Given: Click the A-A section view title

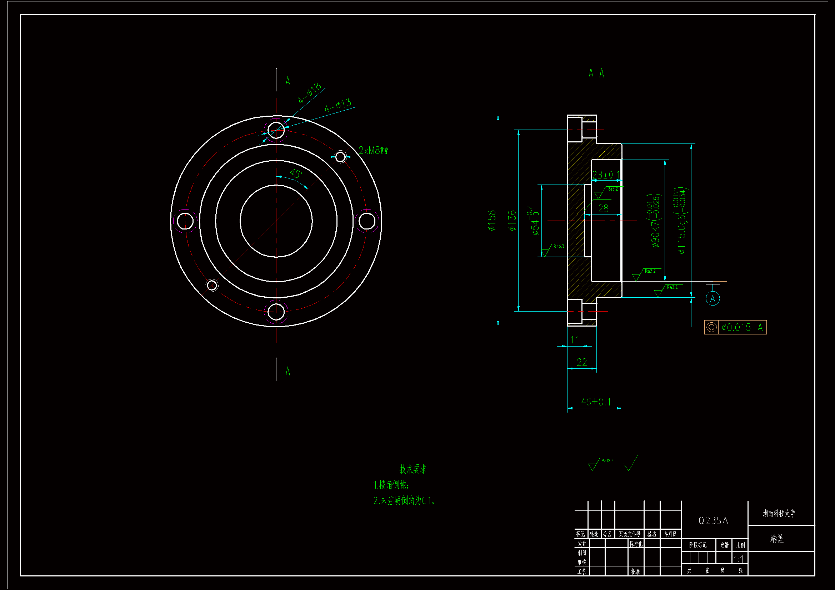Looking at the screenshot, I should 596,74.
